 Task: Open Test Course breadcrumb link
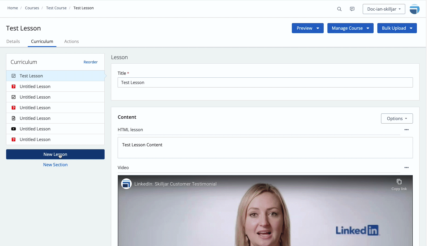click(x=56, y=8)
